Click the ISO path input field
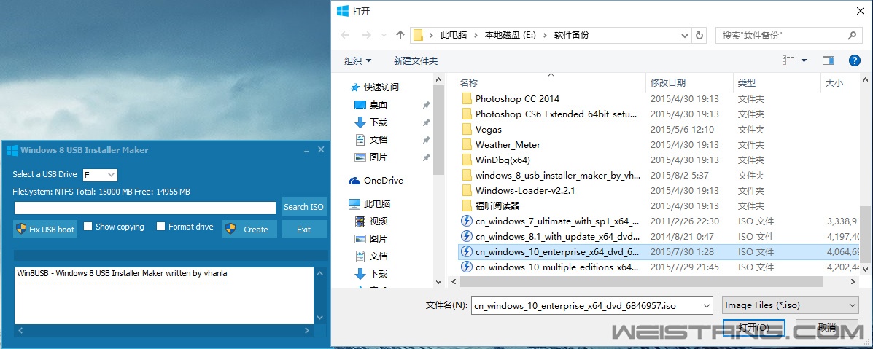Image resolution: width=873 pixels, height=349 pixels. click(144, 208)
